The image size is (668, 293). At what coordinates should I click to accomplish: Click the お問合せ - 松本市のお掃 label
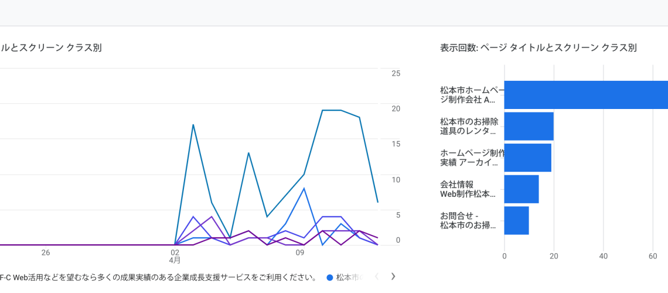tap(468, 220)
